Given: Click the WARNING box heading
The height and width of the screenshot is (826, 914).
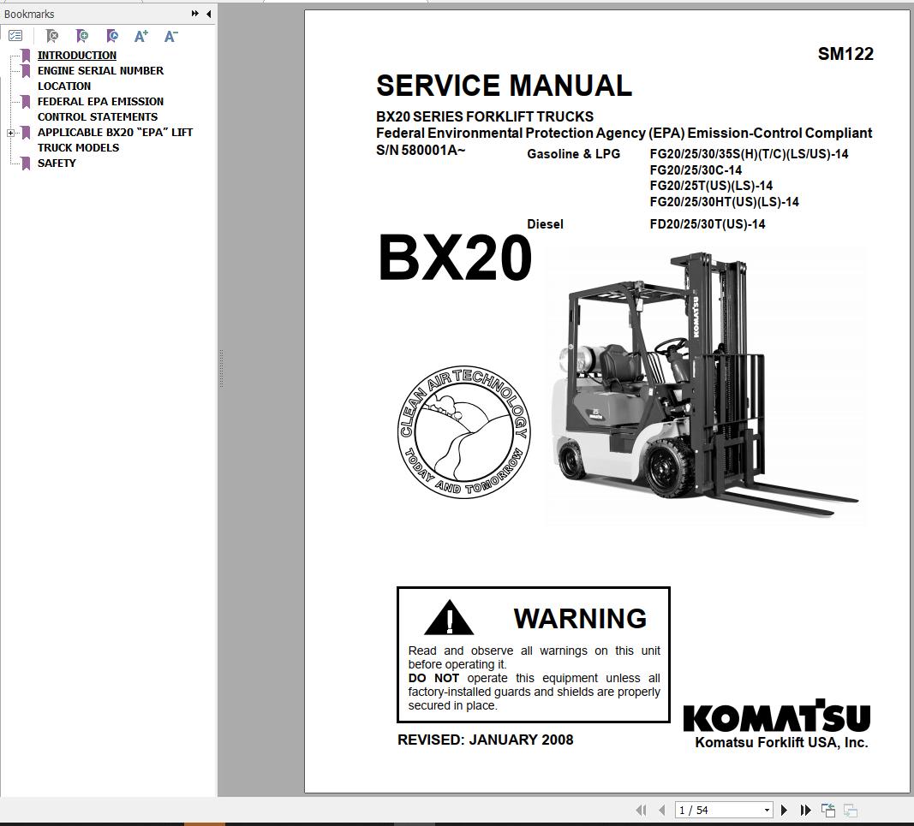Looking at the screenshot, I should [x=580, y=618].
